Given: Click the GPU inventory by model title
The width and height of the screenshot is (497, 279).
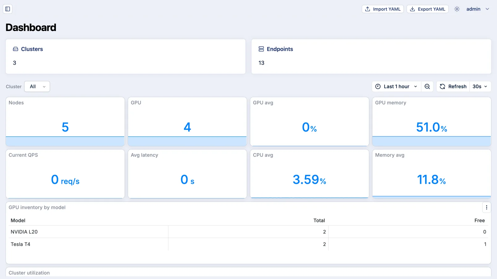Looking at the screenshot, I should [37, 207].
